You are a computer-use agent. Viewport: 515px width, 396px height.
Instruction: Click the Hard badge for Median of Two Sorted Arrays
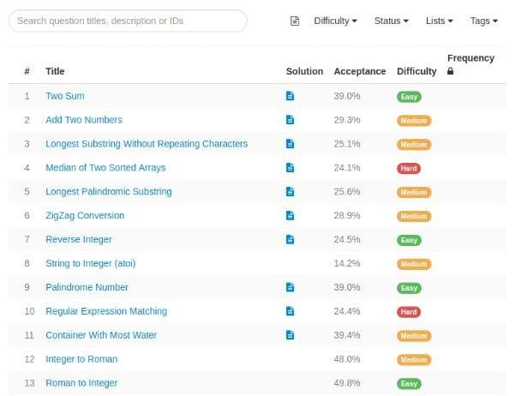(x=409, y=168)
